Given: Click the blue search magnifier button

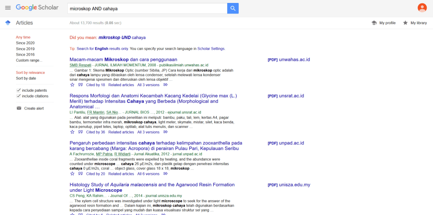Looking at the screenshot, I should pos(233,8).
